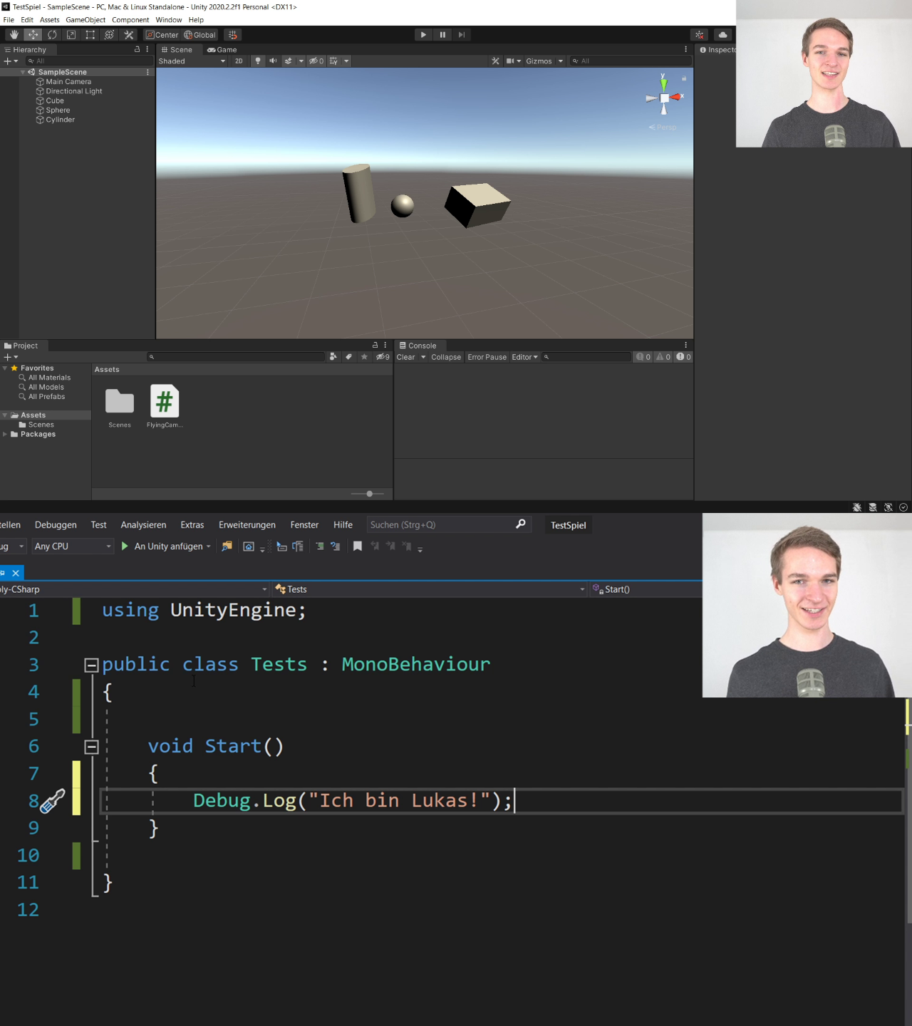Open the GameObject menu

(85, 20)
